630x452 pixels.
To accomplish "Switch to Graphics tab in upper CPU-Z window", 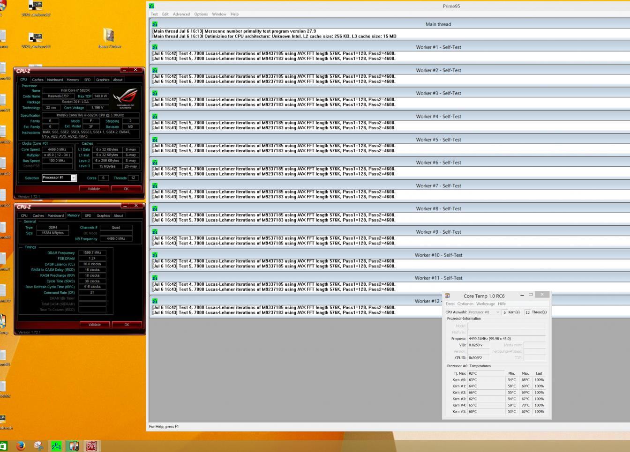I will click(x=103, y=80).
